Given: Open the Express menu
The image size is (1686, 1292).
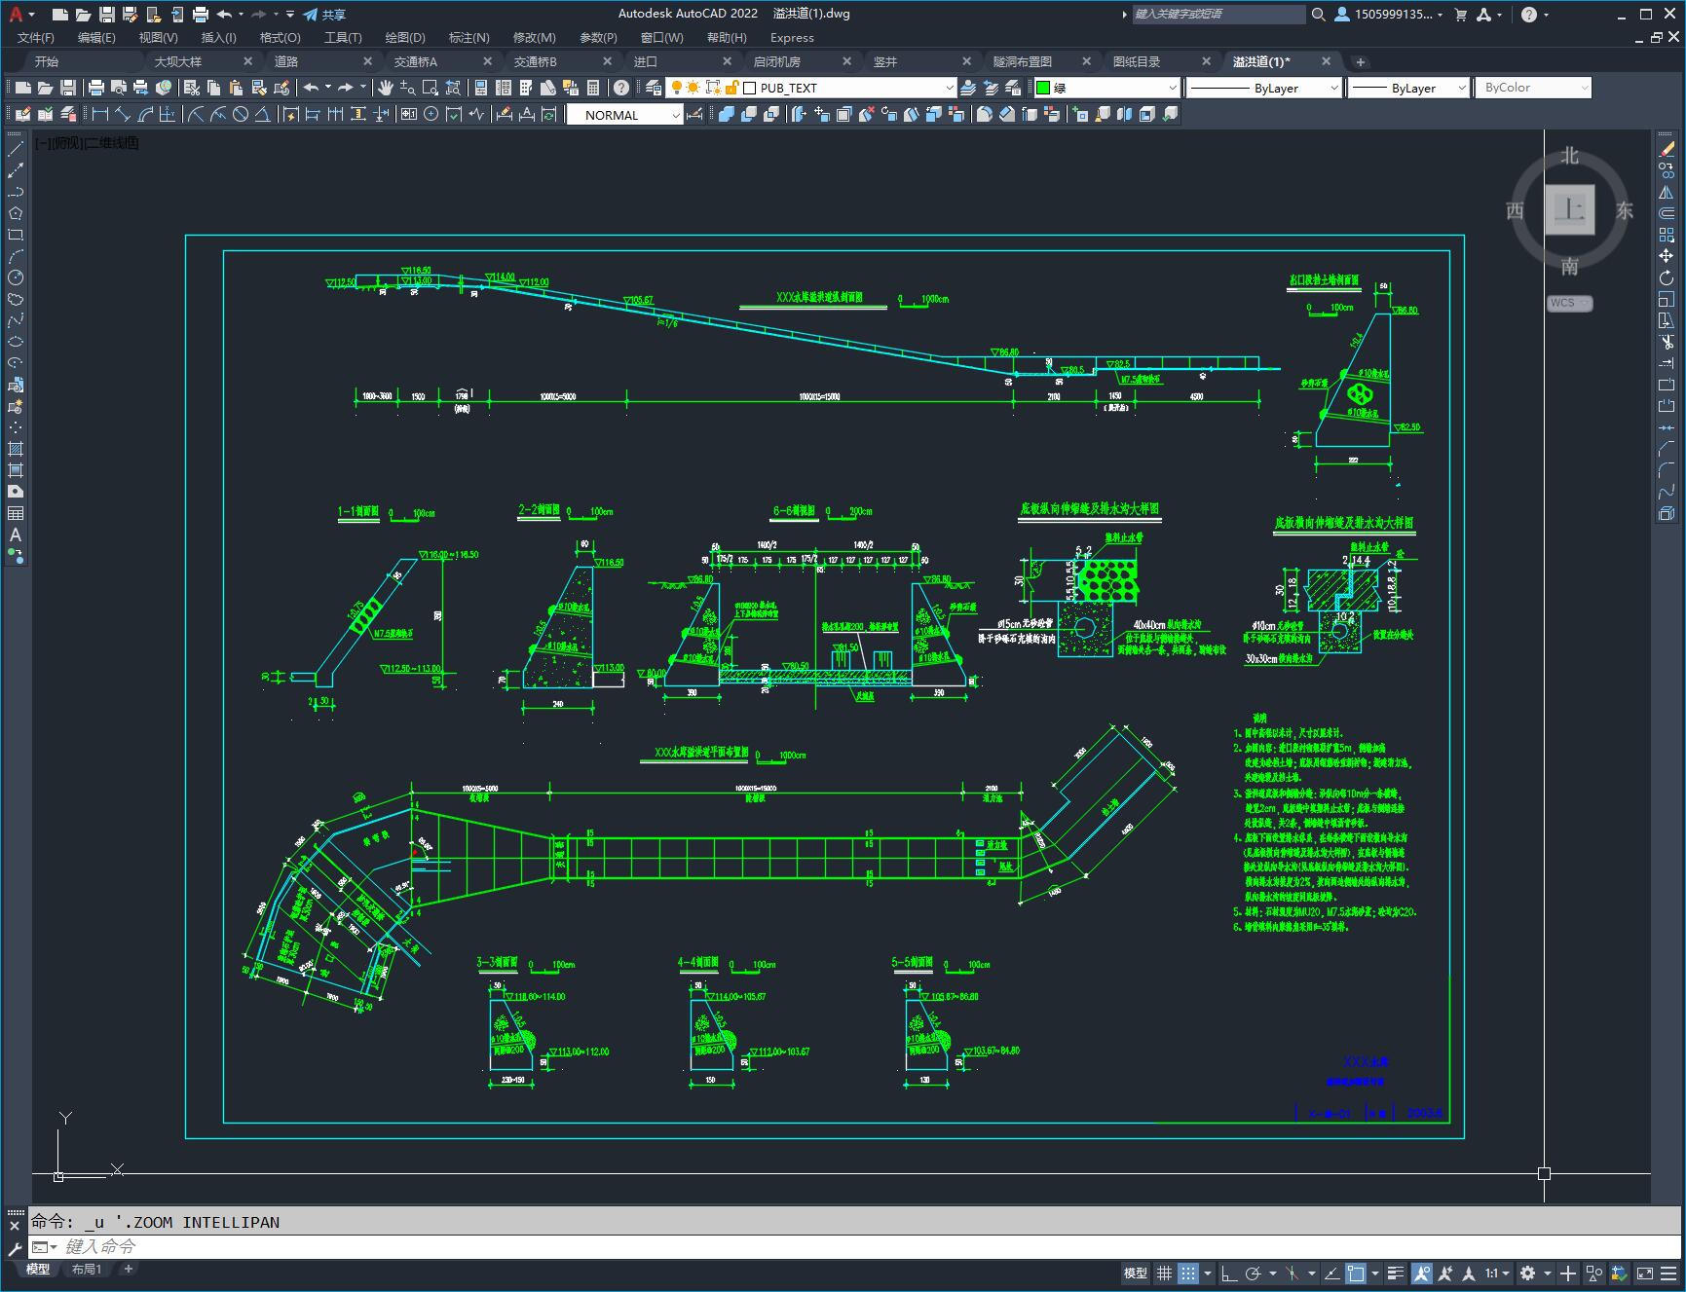Looking at the screenshot, I should (x=792, y=37).
